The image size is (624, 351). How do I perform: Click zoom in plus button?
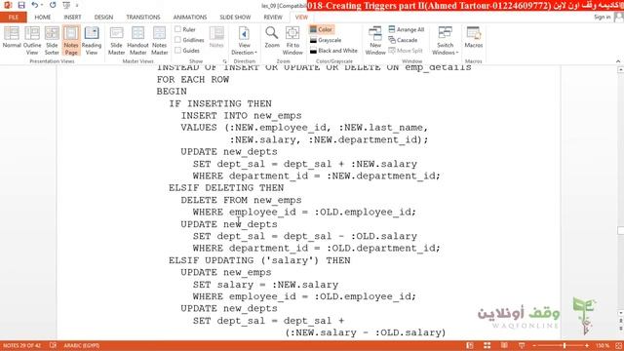(x=587, y=345)
